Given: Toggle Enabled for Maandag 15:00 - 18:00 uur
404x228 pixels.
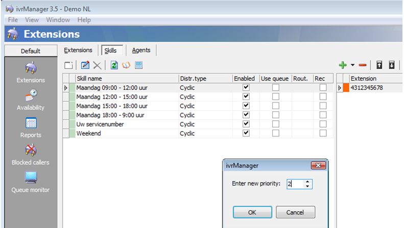Looking at the screenshot, I should 246,106.
